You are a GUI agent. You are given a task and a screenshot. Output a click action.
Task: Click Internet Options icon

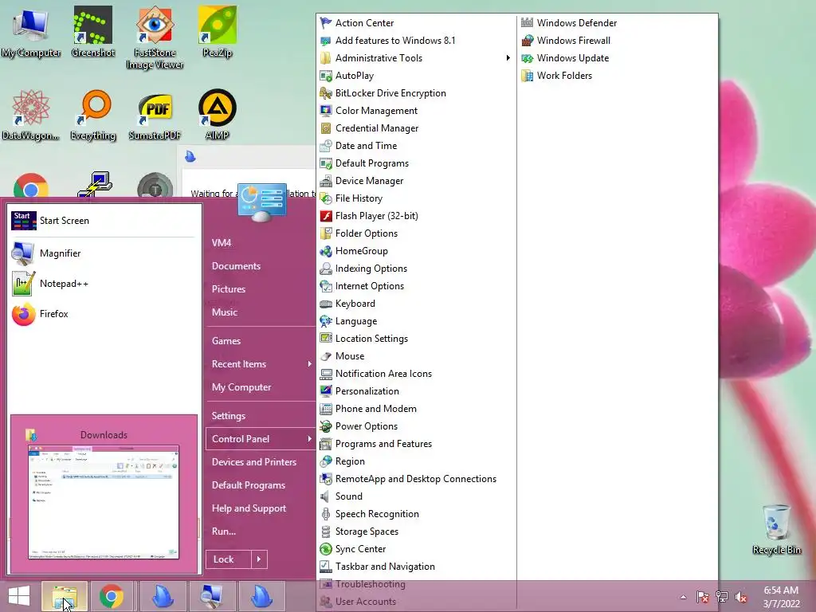(326, 286)
